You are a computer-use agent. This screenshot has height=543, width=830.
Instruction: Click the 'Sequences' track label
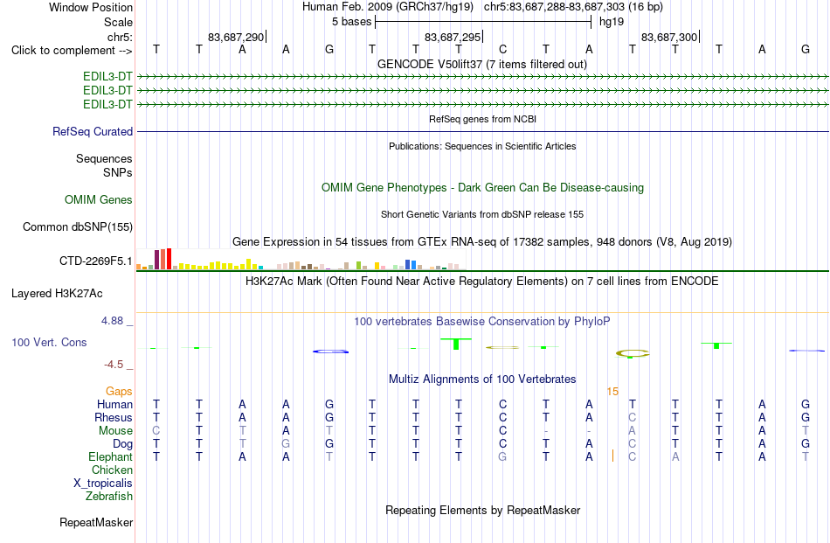click(x=104, y=158)
